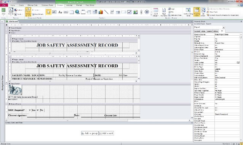This screenshot has width=243, height=145.
Task: Choose the Chart control
Action: 101,12
